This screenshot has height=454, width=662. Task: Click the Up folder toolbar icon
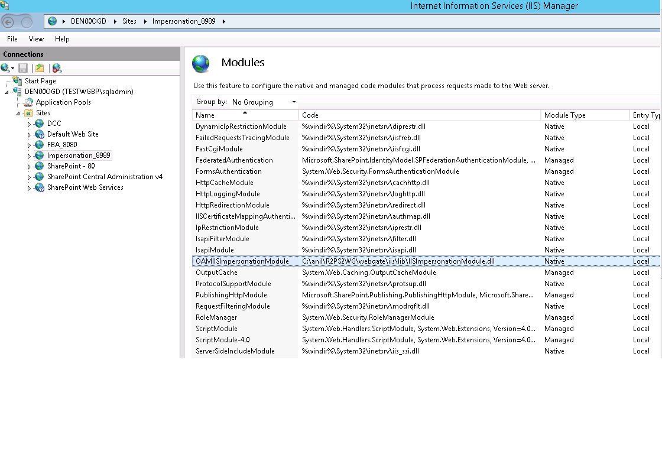click(x=40, y=68)
